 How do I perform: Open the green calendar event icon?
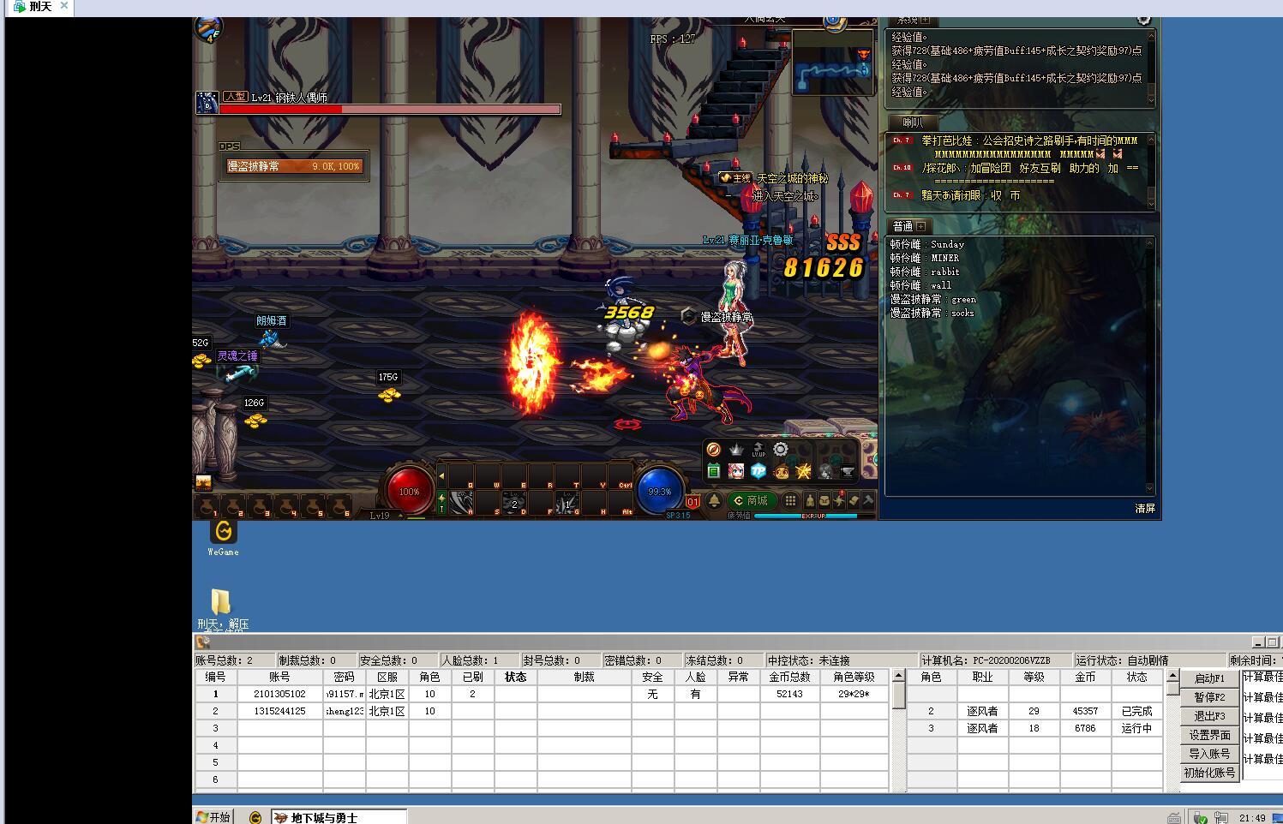[x=714, y=470]
